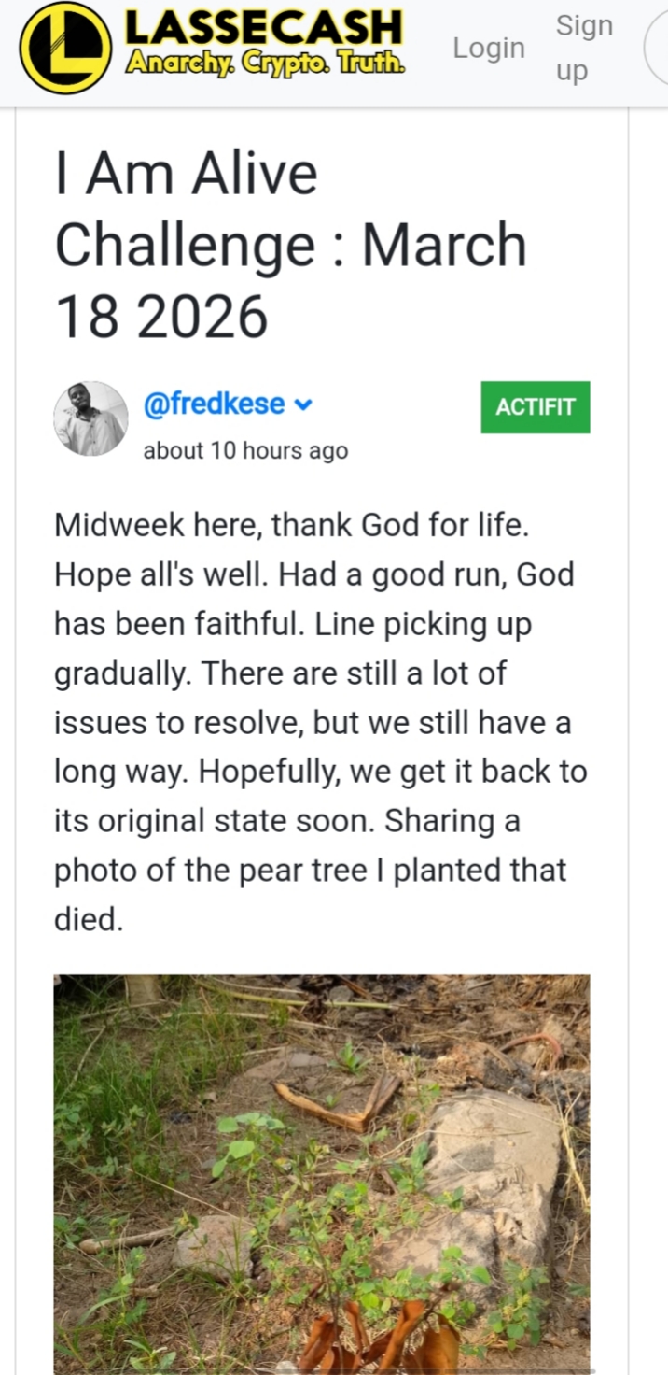Open the Sign up page
The width and height of the screenshot is (668, 1375).
(x=583, y=48)
